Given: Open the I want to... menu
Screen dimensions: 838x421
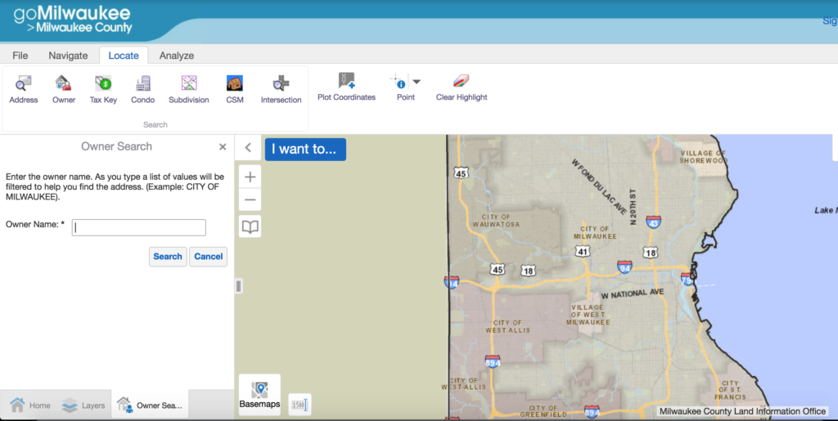Looking at the screenshot, I should point(304,150).
